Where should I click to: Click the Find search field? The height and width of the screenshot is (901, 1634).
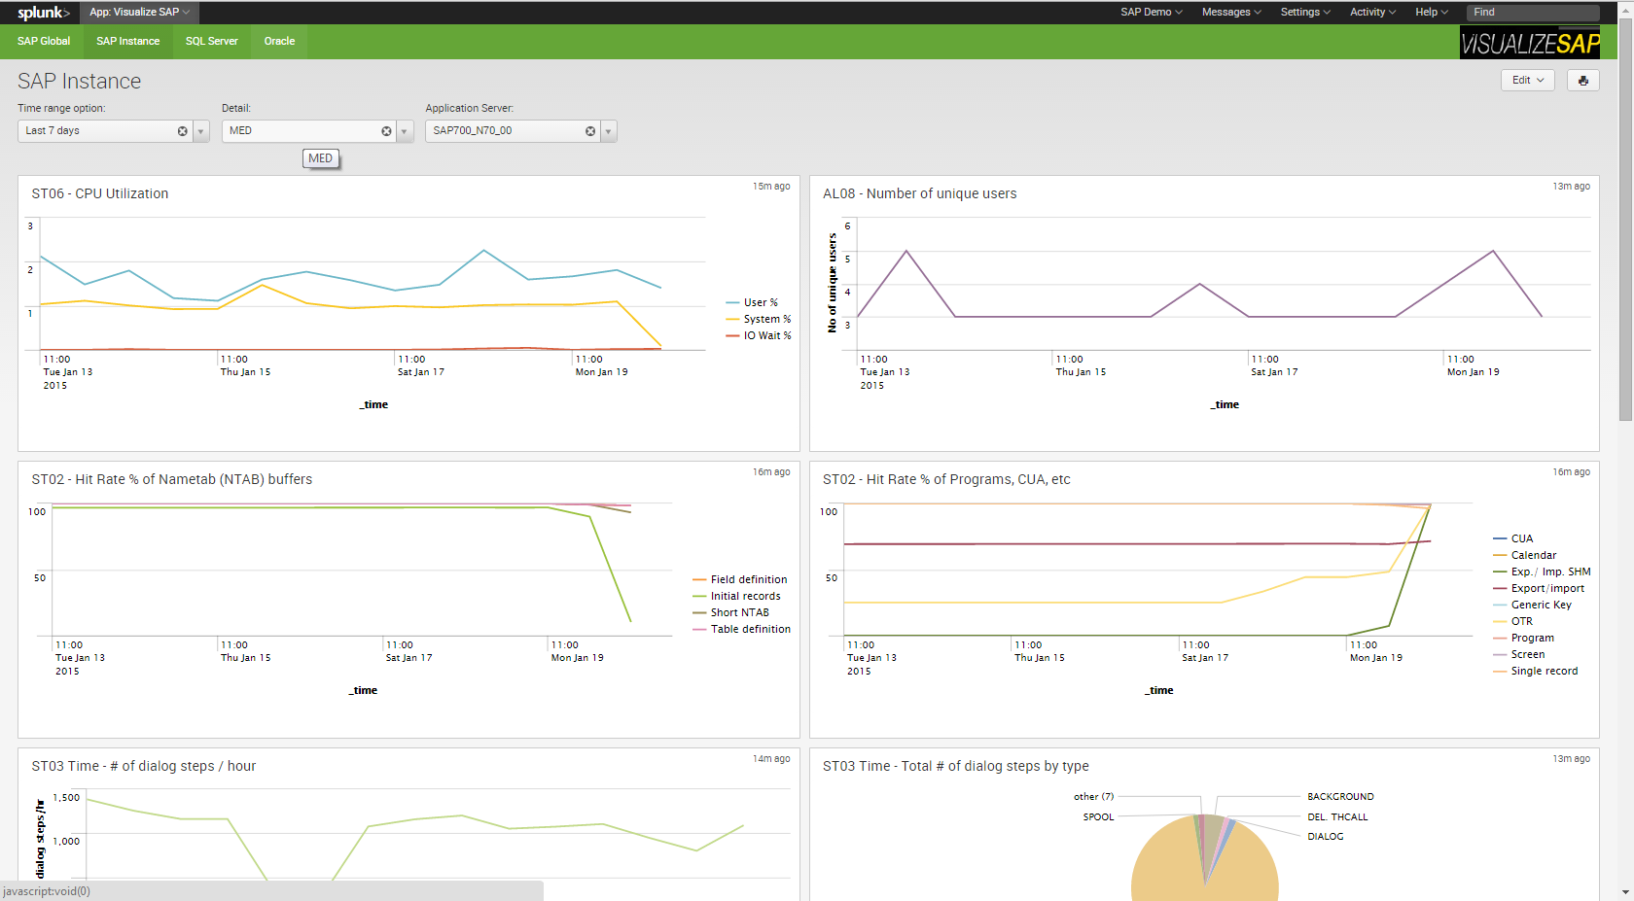1533,13
